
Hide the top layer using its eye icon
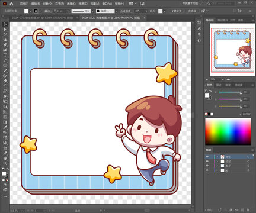tap(207, 157)
